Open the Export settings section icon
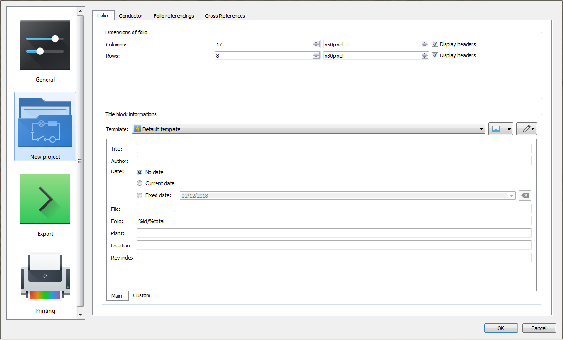 (45, 199)
